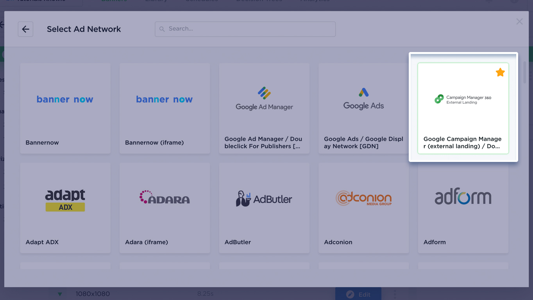Select the Adara (iframe) card

165,208
